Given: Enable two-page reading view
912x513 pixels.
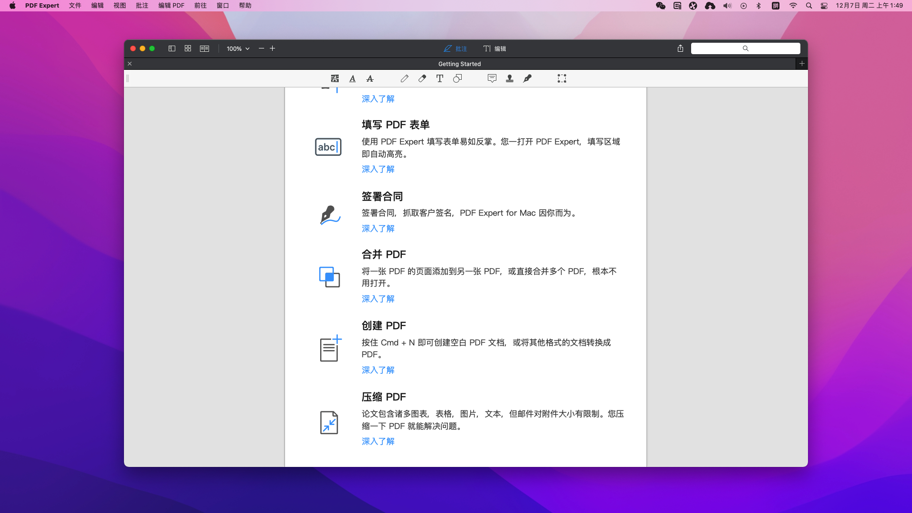Looking at the screenshot, I should [x=204, y=48].
